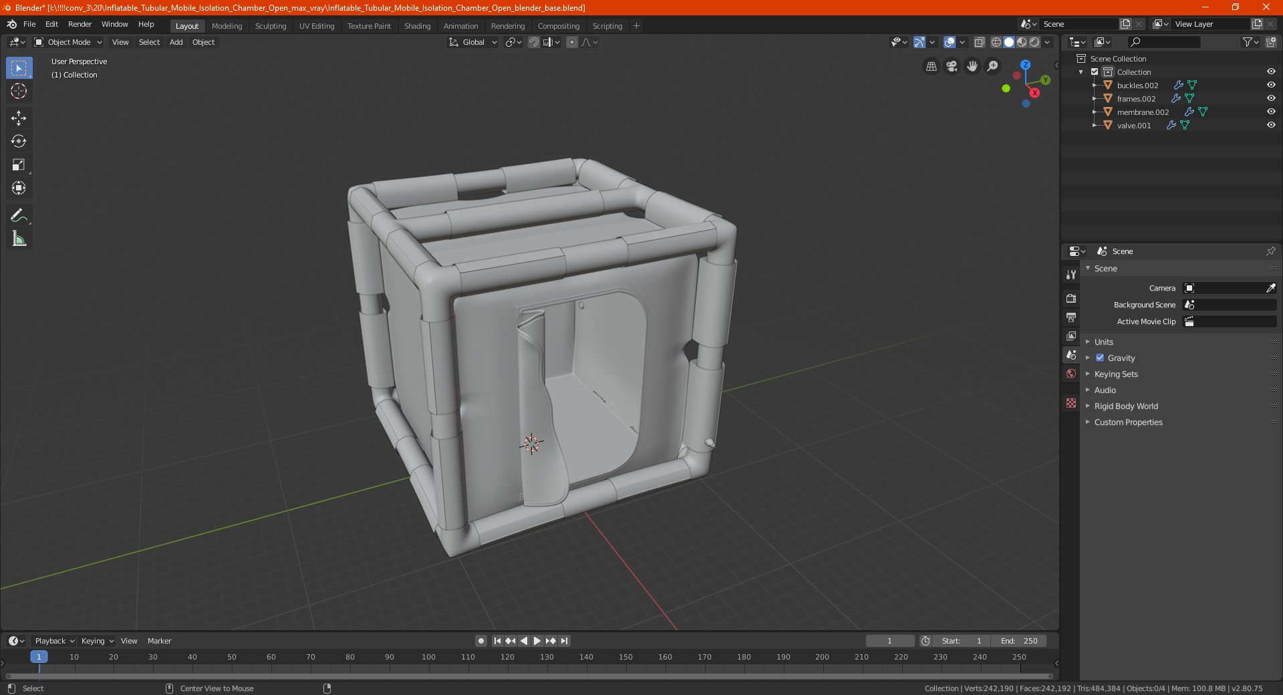1283x695 pixels.
Task: Toggle snapping magnet
Action: point(534,42)
